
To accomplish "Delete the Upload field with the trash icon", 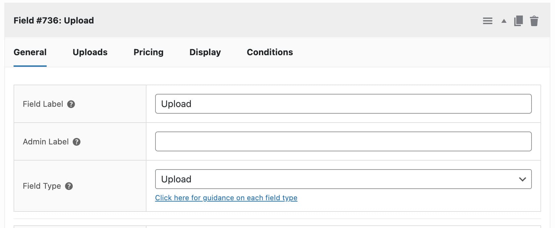I will 534,20.
